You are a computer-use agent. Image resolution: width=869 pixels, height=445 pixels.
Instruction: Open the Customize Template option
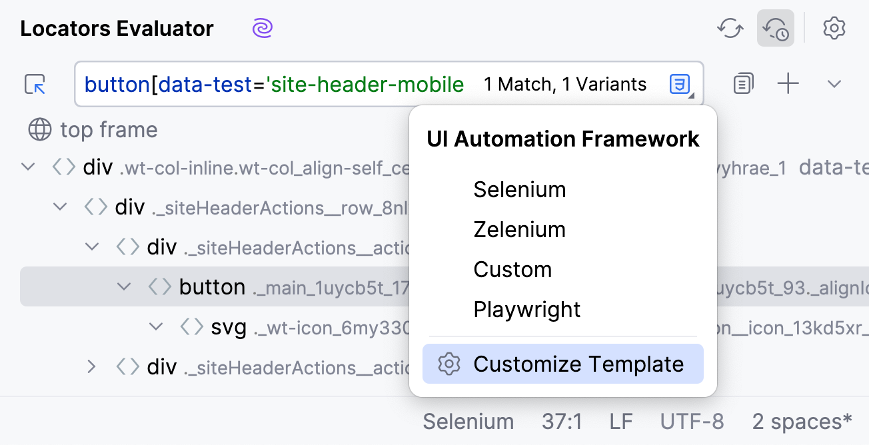coord(578,364)
